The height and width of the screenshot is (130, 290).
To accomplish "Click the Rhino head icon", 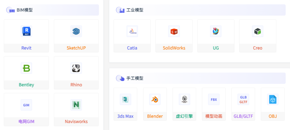I will pos(76,68).
